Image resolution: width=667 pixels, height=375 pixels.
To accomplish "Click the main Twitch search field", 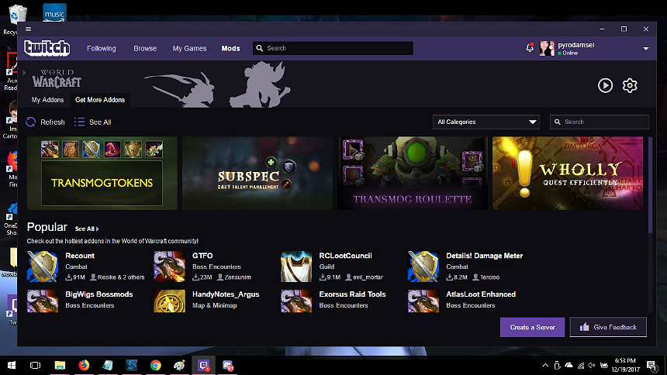I will pos(333,49).
